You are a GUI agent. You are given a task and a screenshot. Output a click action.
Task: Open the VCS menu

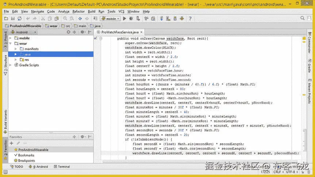point(121,11)
